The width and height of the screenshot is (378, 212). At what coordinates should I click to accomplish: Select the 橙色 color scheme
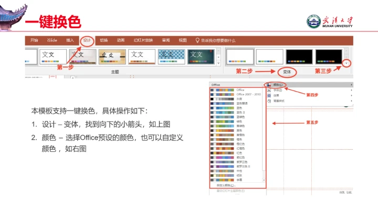(x=236, y=139)
